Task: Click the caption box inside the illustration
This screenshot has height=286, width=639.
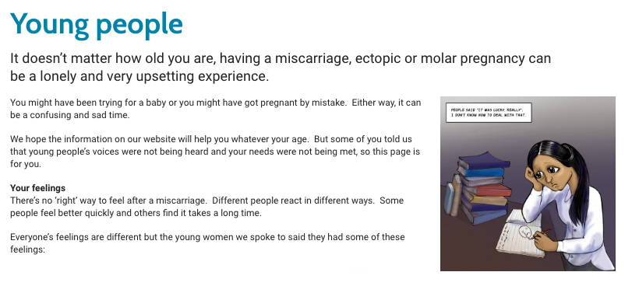Action: [x=489, y=113]
